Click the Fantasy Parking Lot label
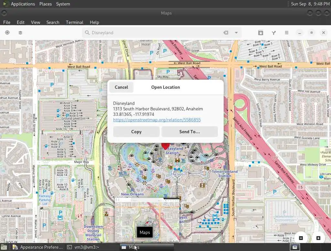The width and height of the screenshot is (331, 251). [45, 200]
